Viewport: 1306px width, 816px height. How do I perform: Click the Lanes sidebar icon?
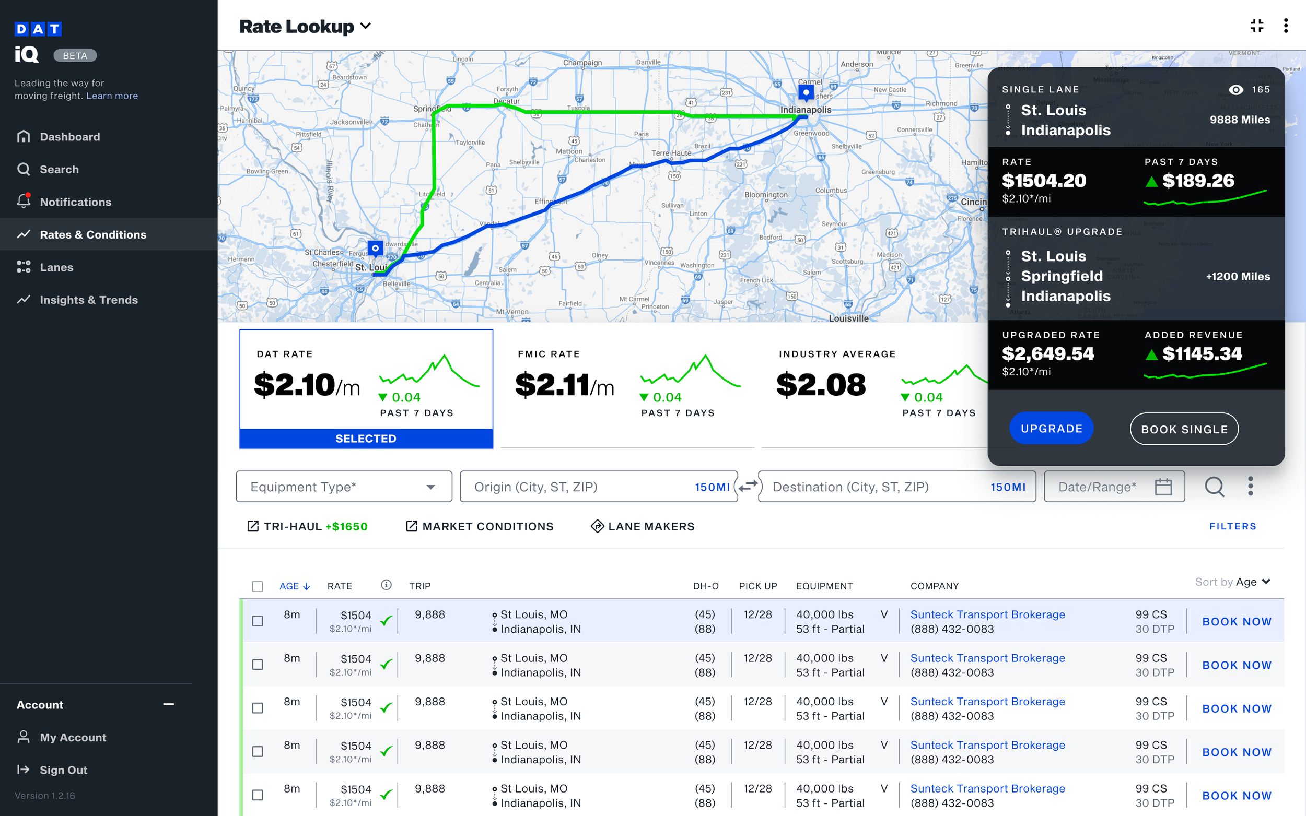coord(24,267)
